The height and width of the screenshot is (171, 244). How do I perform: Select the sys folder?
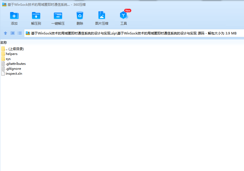(6, 59)
